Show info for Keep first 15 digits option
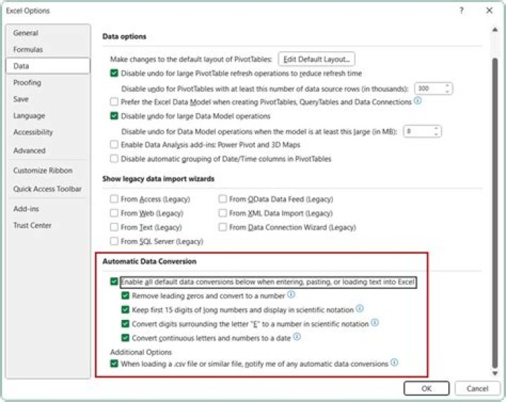 [x=360, y=309]
